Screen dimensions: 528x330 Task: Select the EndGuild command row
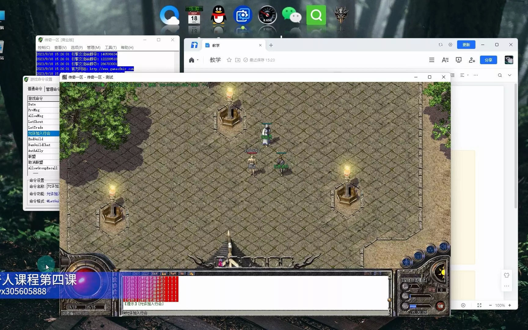[x=43, y=139]
